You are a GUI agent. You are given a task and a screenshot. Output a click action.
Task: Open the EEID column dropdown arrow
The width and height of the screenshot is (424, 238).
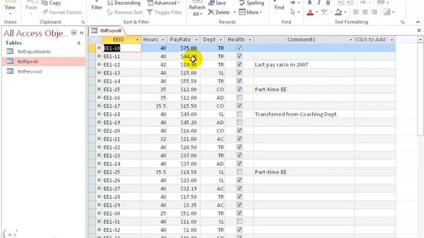pyautogui.click(x=137, y=40)
